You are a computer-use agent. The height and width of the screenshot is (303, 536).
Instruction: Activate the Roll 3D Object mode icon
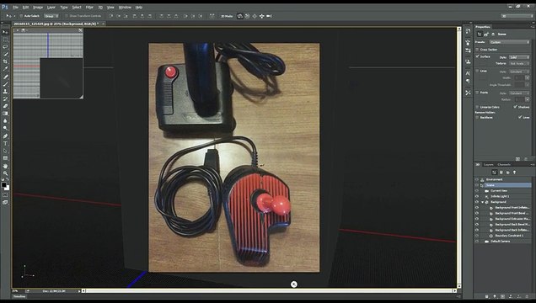point(247,16)
